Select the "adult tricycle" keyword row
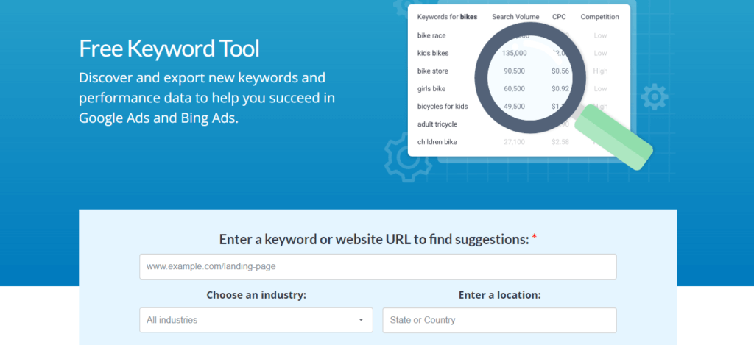 point(437,124)
